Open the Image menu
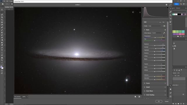Viewport: 187px width, 105px height. pos(11,1)
